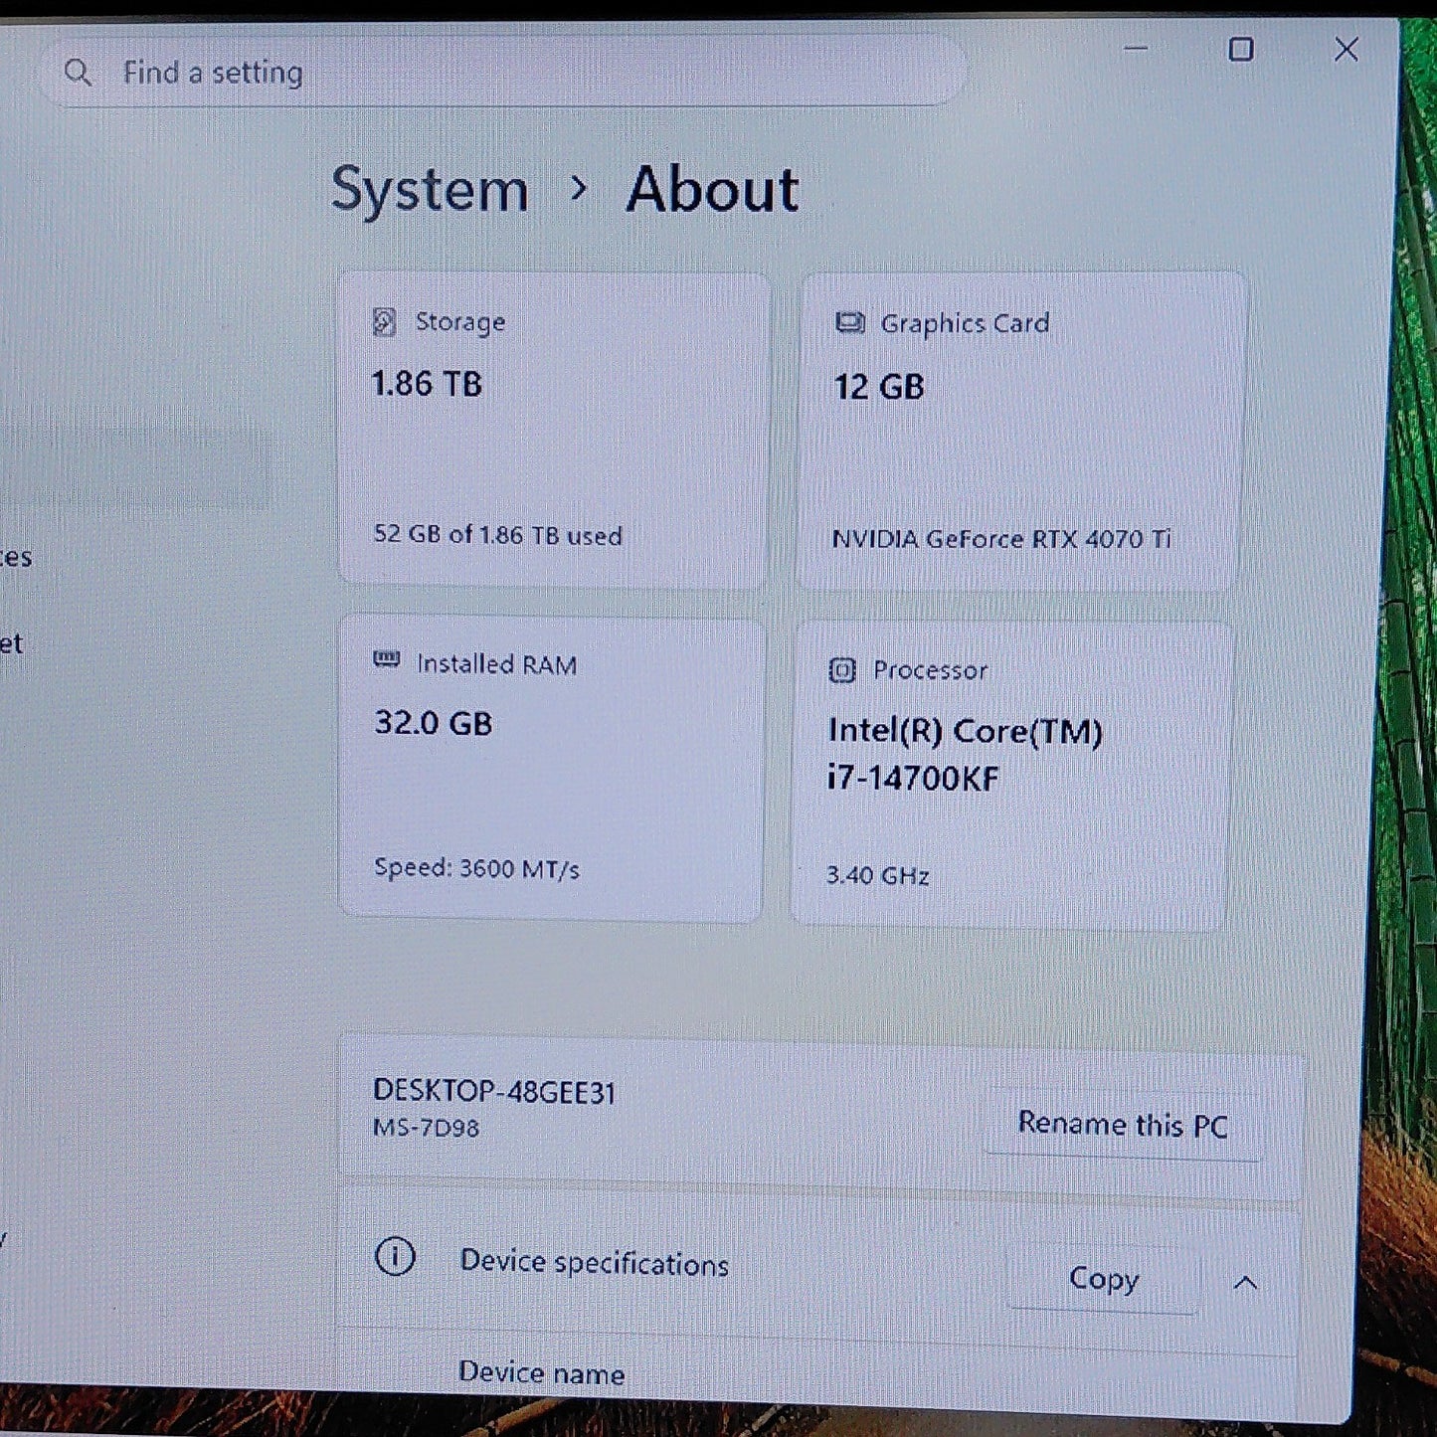Focus the Find a setting search box
Viewport: 1437px width, 1437px height.
point(502,71)
